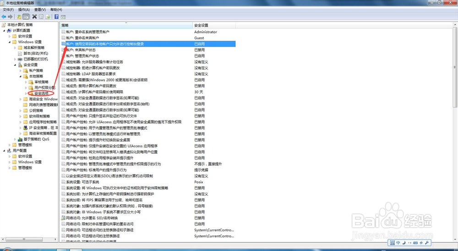The height and width of the screenshot is (251, 458).
Task: Select Windows 设置 under 用户配置
Action: pos(30,162)
